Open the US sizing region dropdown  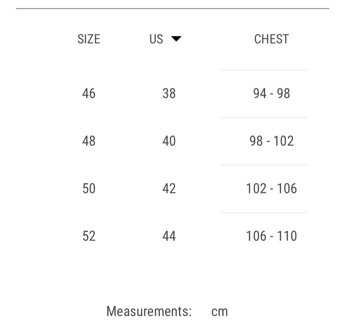tap(165, 39)
